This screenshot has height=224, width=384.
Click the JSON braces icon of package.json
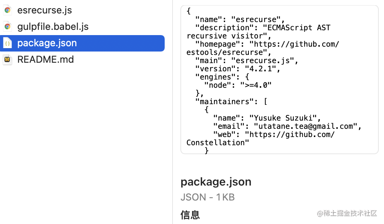pos(7,43)
